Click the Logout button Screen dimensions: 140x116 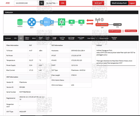(132, 3)
